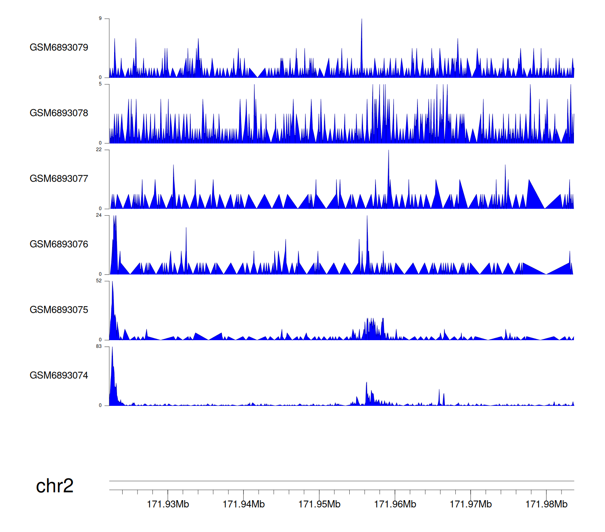The image size is (605, 532).
Task: Click the GSM6893075 track label
Action: coord(59,310)
